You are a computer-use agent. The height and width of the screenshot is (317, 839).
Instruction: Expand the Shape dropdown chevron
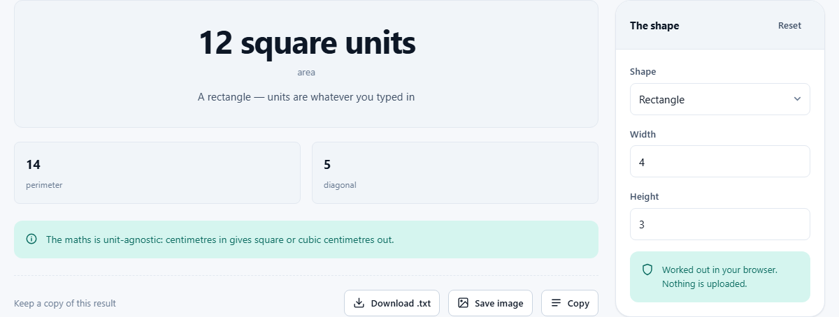[x=797, y=99]
